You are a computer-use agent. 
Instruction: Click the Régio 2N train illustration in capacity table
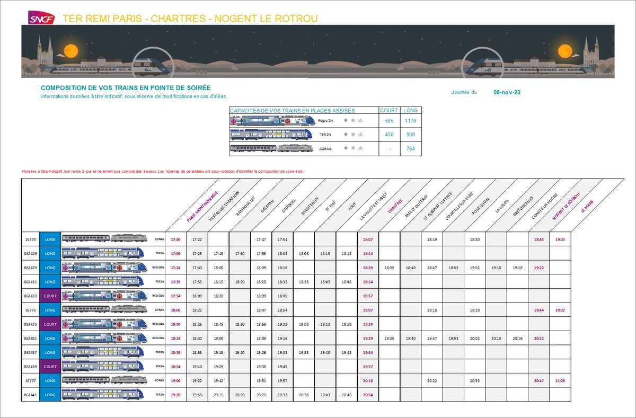pos(270,120)
